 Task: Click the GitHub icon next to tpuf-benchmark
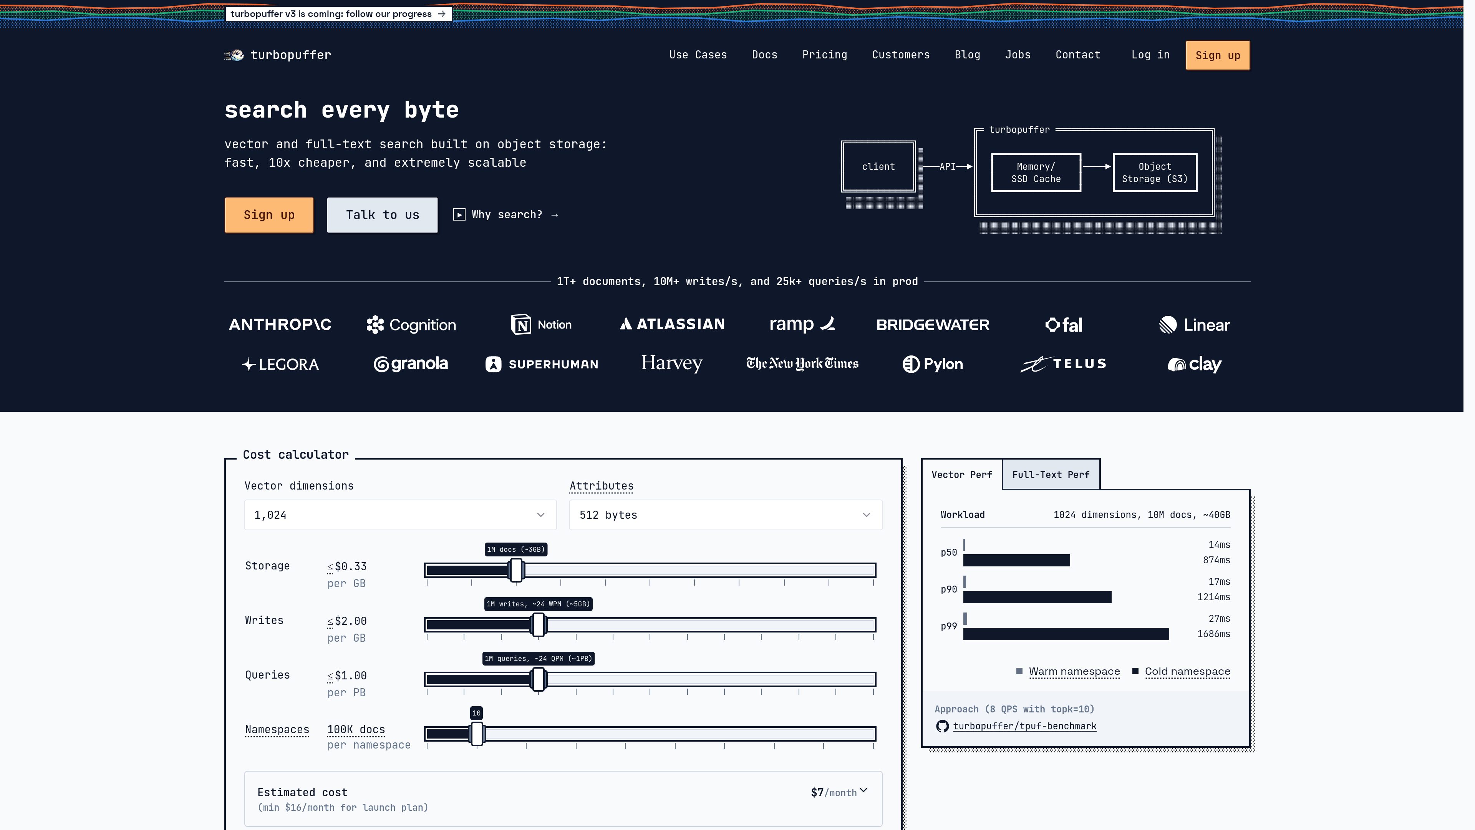[942, 726]
